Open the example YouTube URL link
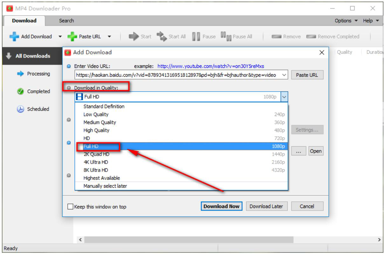 tap(211, 66)
